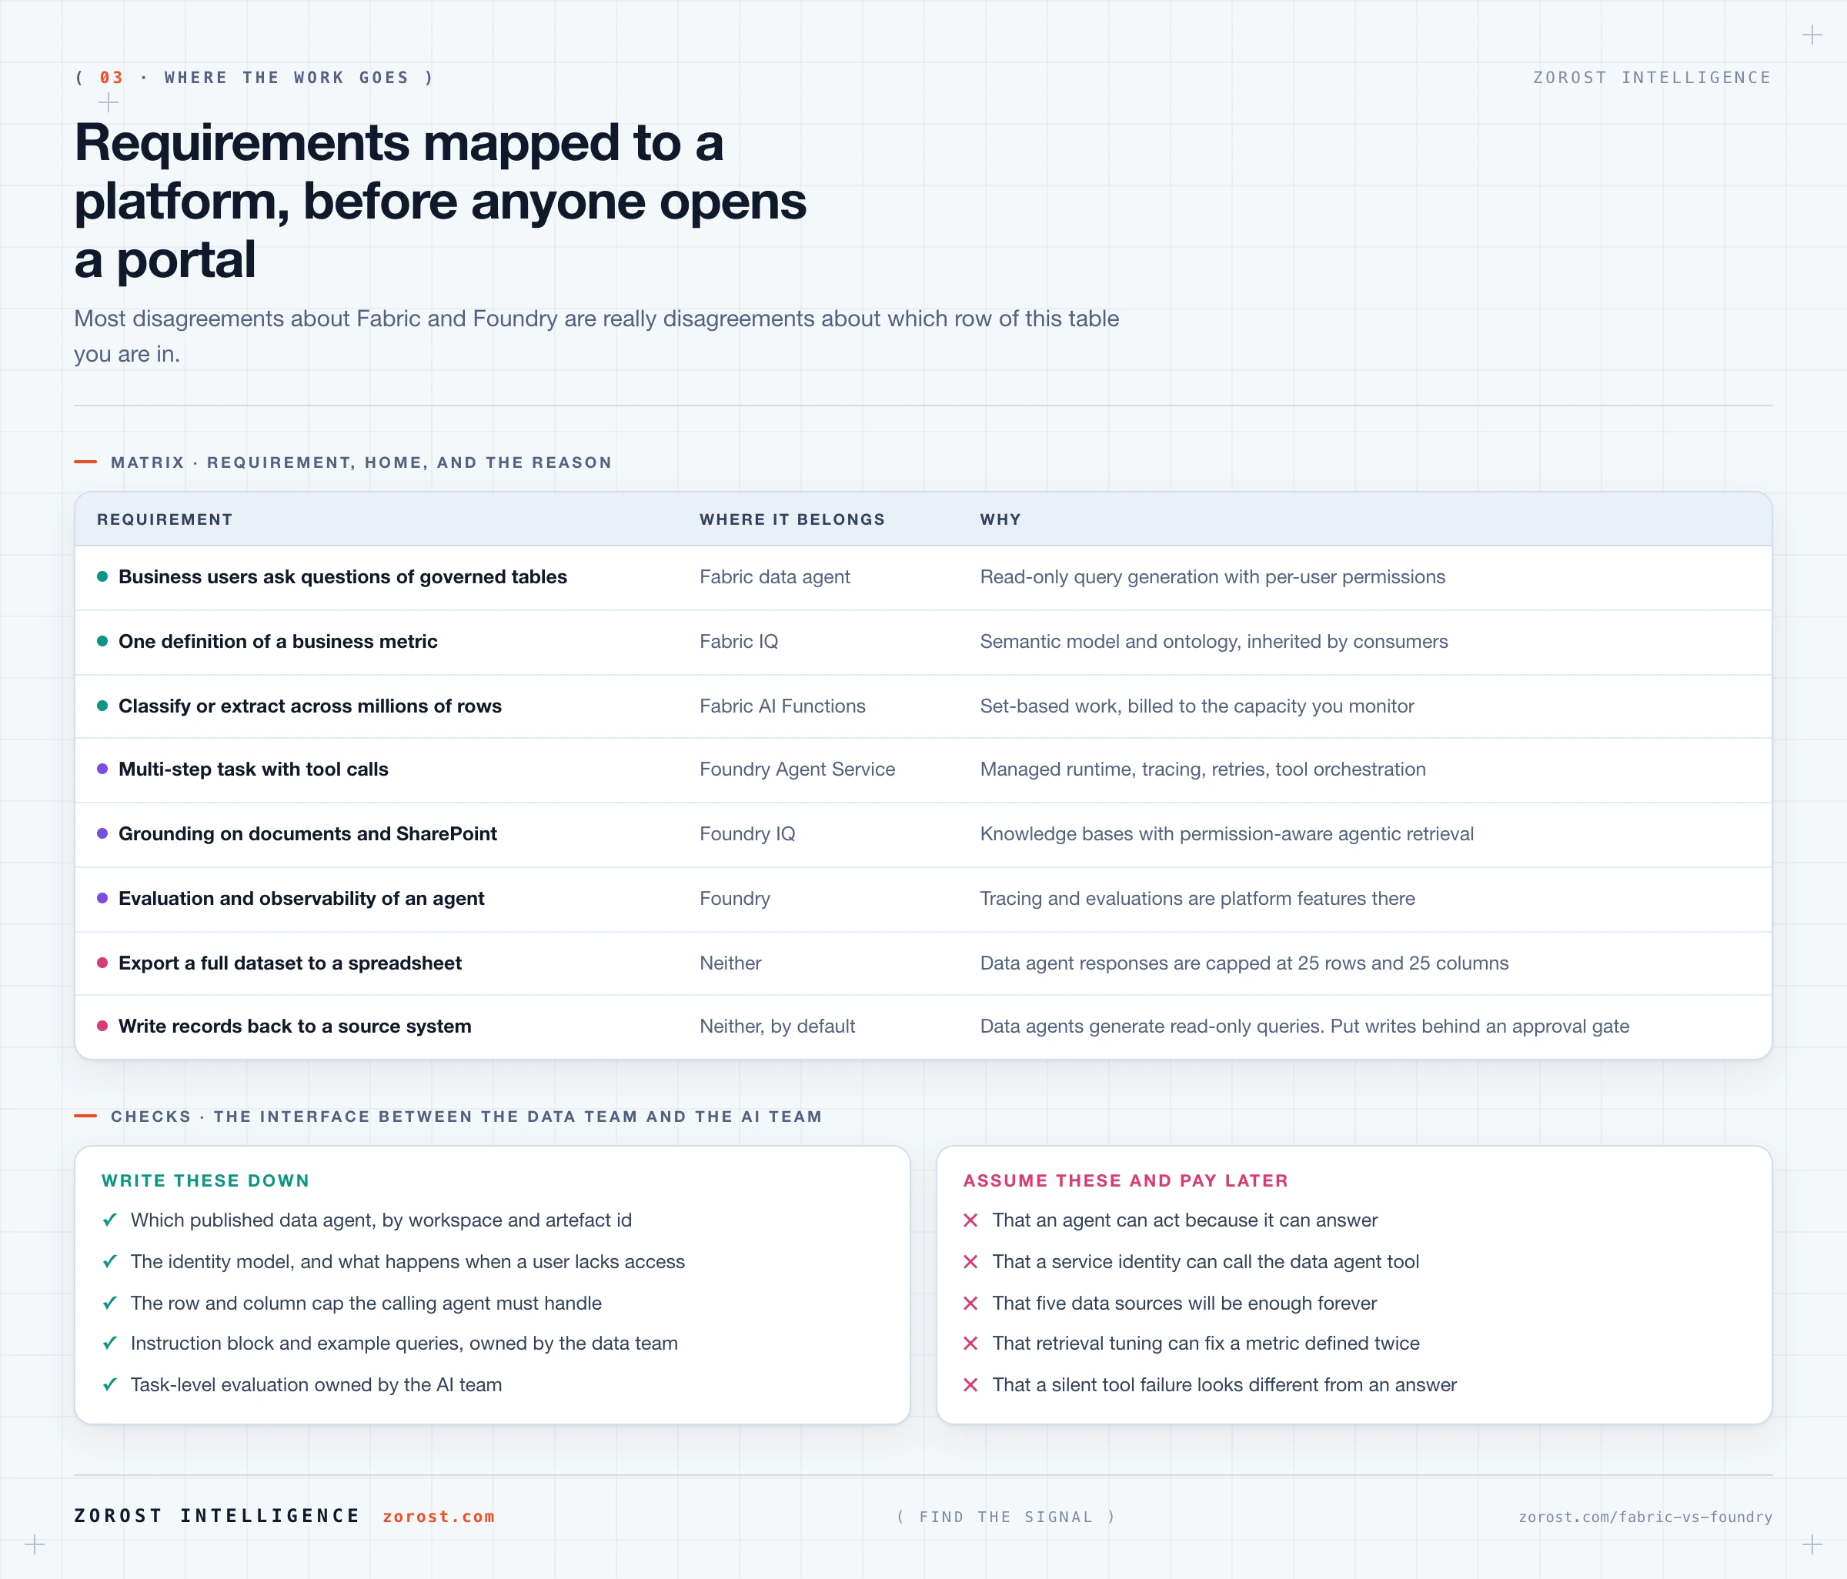Image resolution: width=1847 pixels, height=1579 pixels.
Task: Click the MATRIX section label
Action: pyautogui.click(x=361, y=462)
